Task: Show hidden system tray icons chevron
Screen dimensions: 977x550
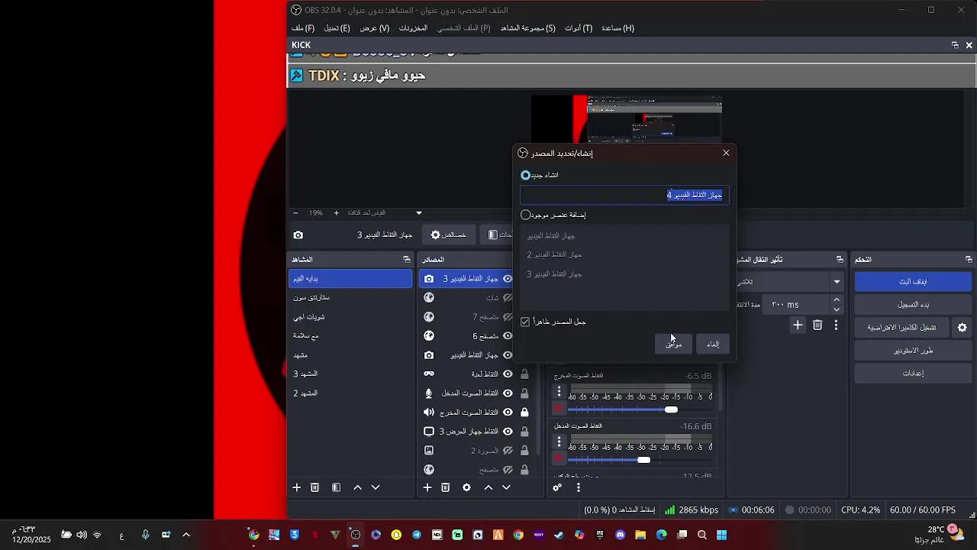Action: (186, 535)
